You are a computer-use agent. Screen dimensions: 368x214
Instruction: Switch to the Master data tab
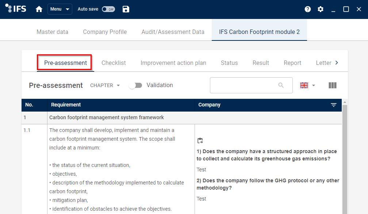[x=52, y=32]
